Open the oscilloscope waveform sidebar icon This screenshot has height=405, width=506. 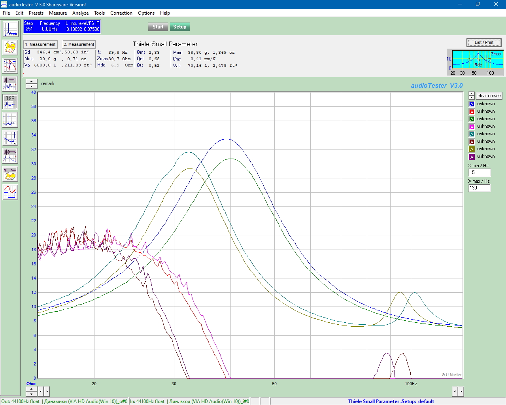click(x=10, y=192)
